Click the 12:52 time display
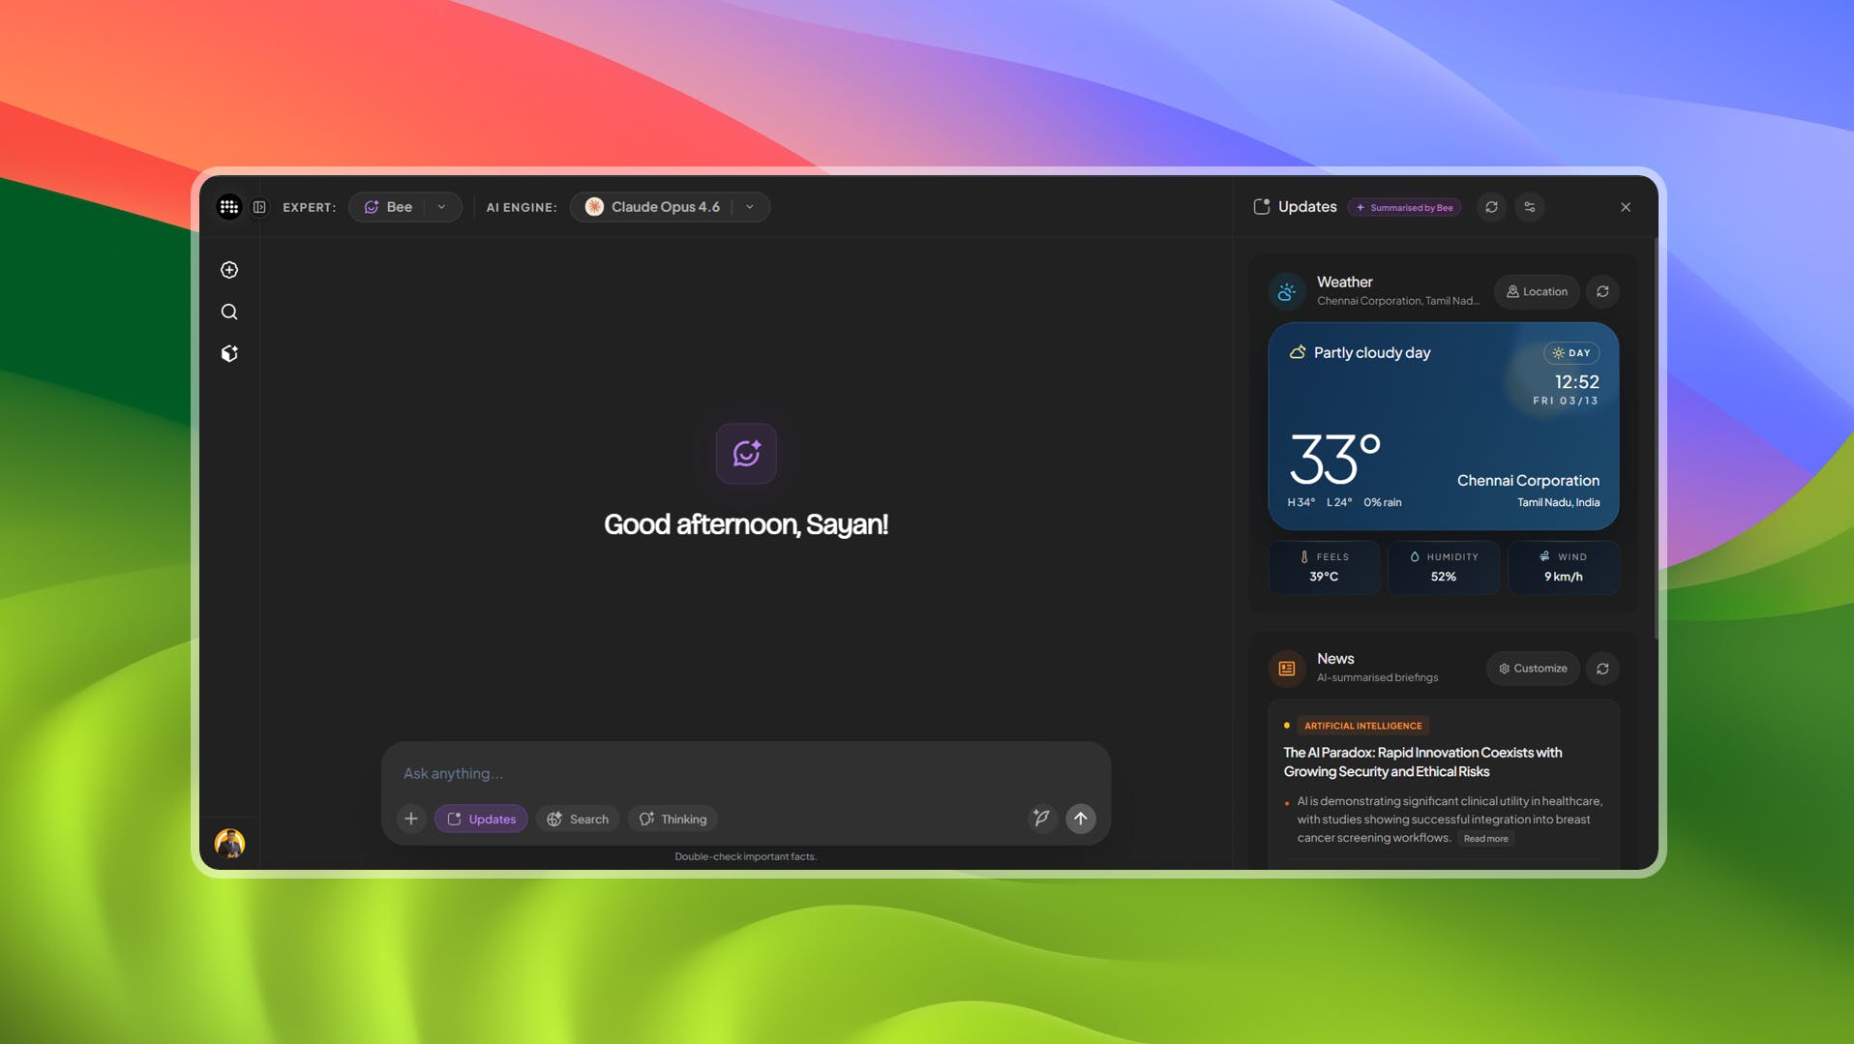 point(1576,382)
